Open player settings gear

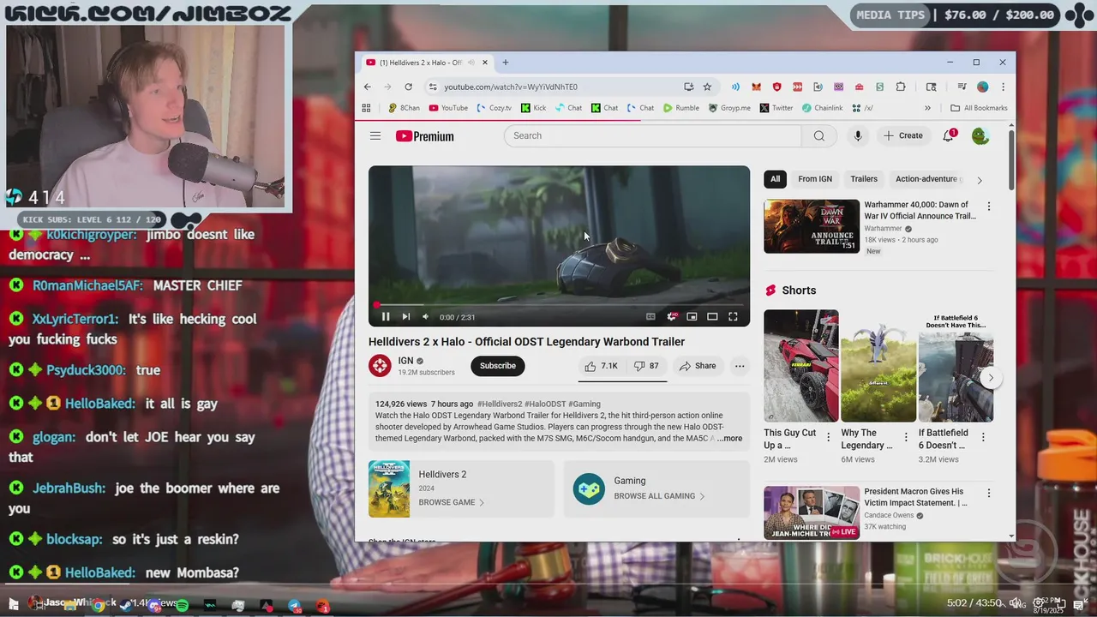click(x=672, y=317)
